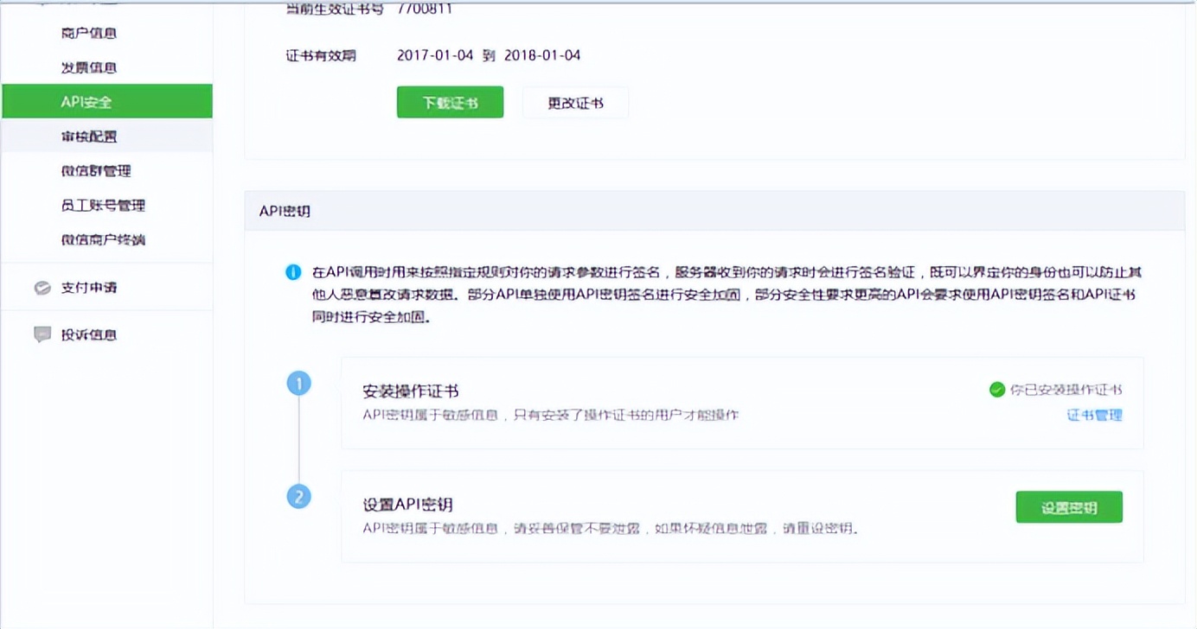The image size is (1197, 629).
Task: Click the 更改证书 button
Action: 575,102
